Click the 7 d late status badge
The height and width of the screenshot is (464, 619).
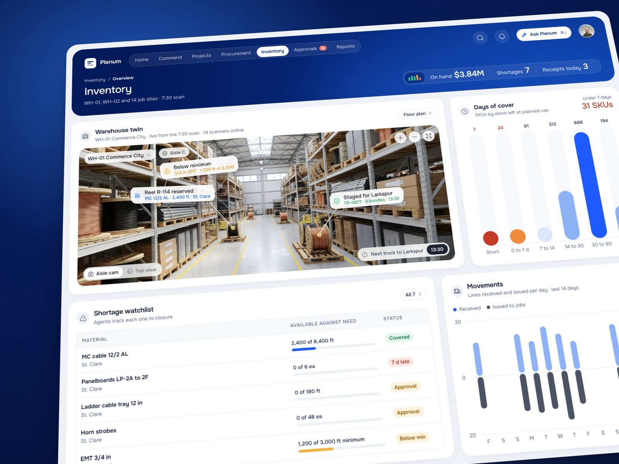[400, 362]
